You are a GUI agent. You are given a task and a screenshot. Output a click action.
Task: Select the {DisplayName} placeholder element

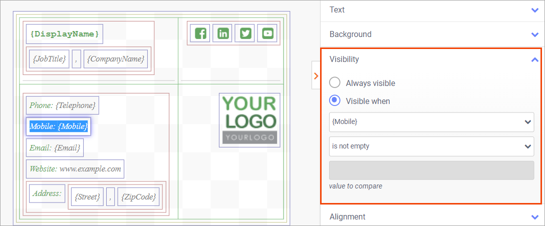(65, 34)
